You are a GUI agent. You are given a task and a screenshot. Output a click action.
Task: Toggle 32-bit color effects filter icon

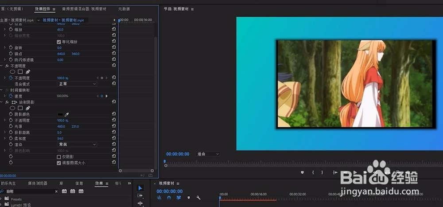[73, 191]
